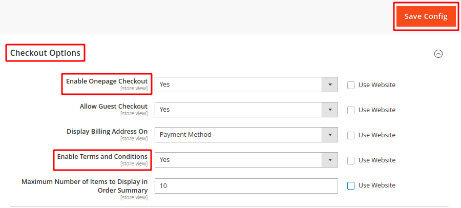
Task: Click the Maximum Number of Items input field
Action: click(x=246, y=186)
